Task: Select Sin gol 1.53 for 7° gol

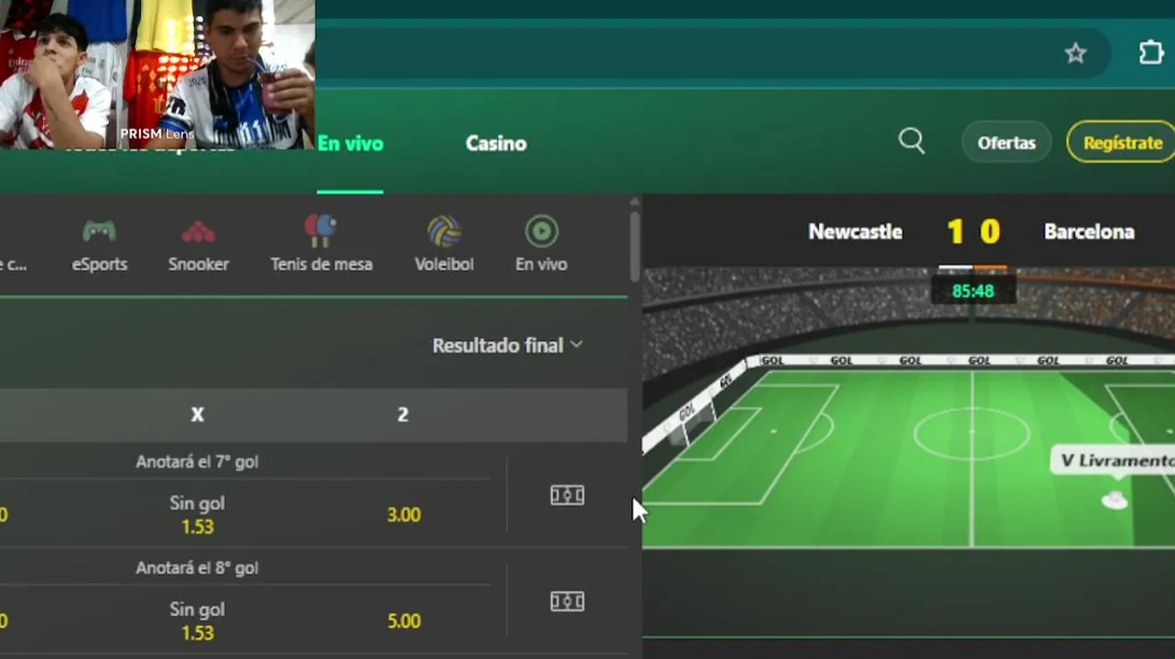Action: [x=197, y=514]
